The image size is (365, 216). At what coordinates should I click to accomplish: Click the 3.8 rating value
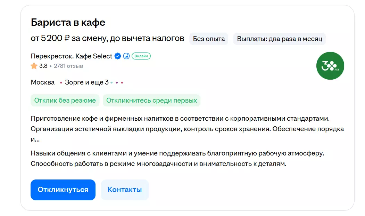[43, 66]
